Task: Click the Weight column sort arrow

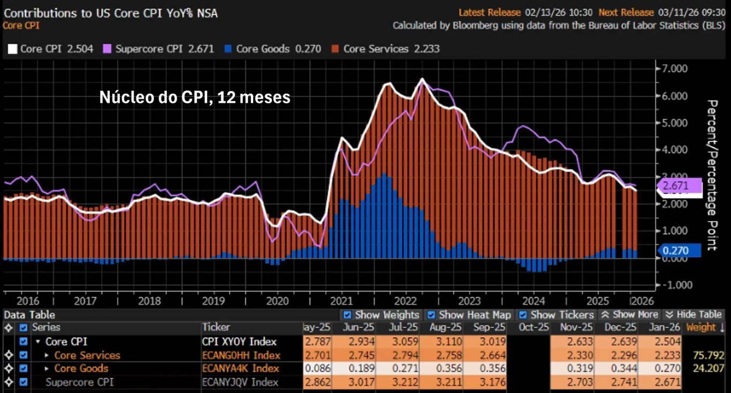Action: click(x=722, y=327)
